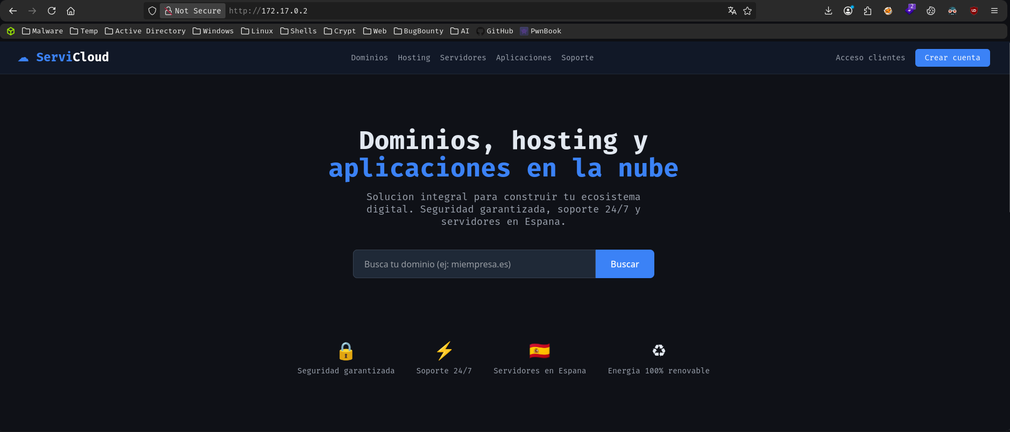This screenshot has height=432, width=1010.
Task: Open the extensions puzzle icon
Action: click(x=867, y=11)
